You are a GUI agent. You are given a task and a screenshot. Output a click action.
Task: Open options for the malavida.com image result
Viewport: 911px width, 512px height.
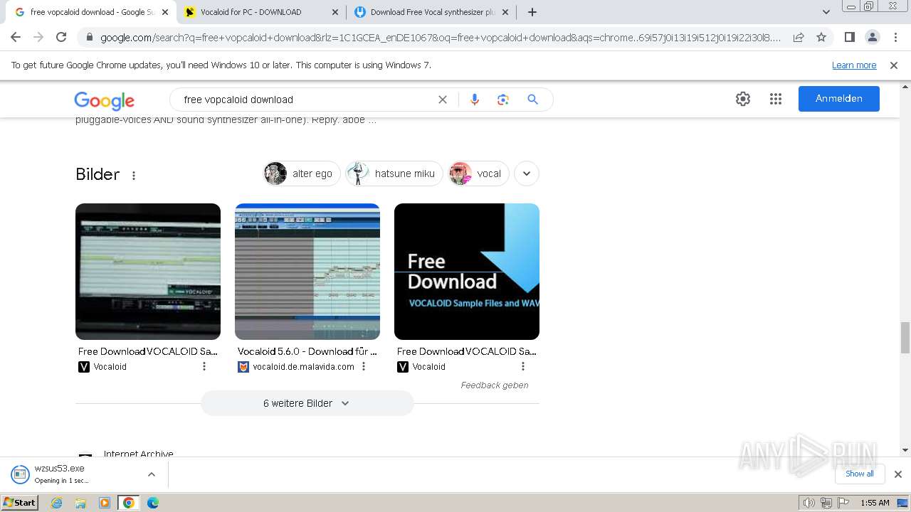coord(364,366)
